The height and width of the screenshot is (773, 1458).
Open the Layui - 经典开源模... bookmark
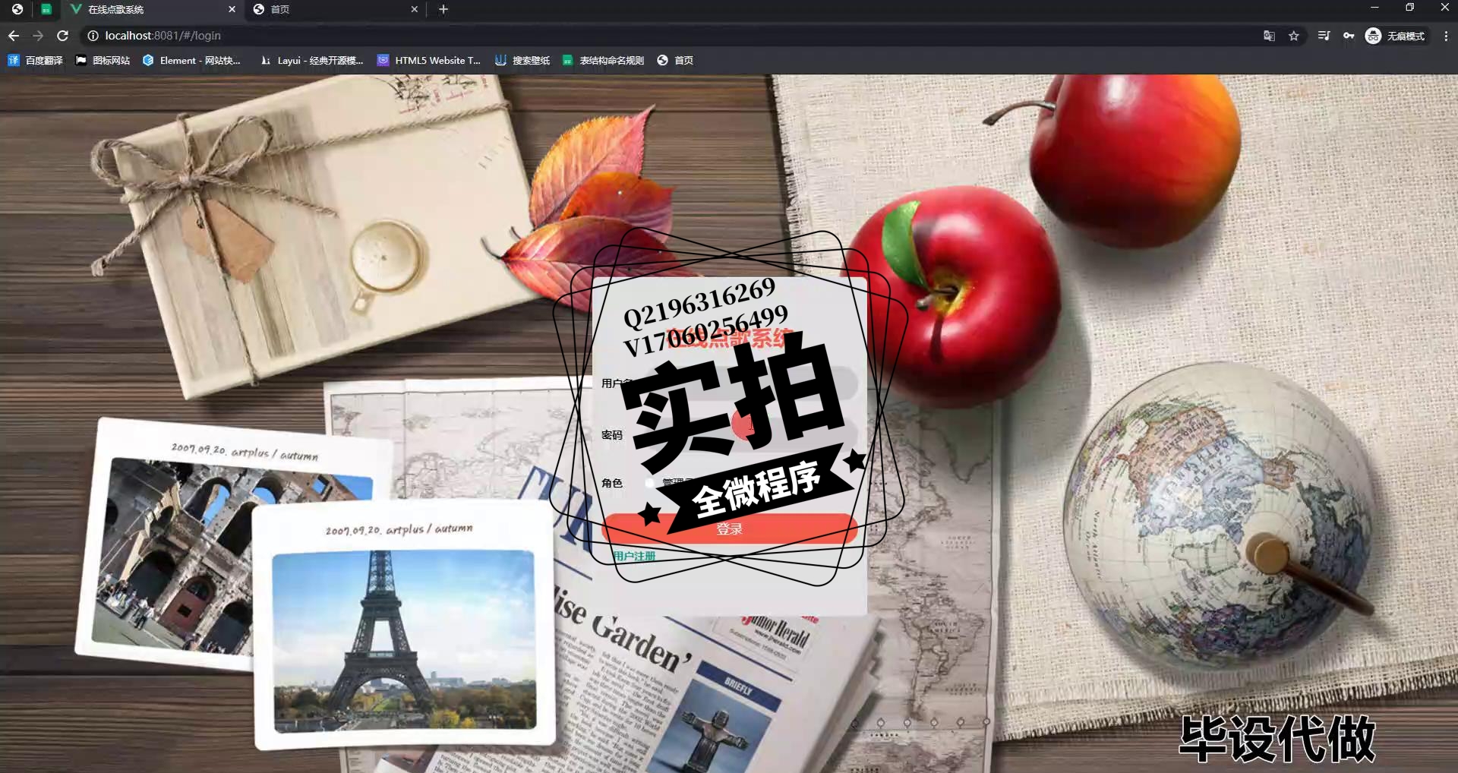pos(311,60)
